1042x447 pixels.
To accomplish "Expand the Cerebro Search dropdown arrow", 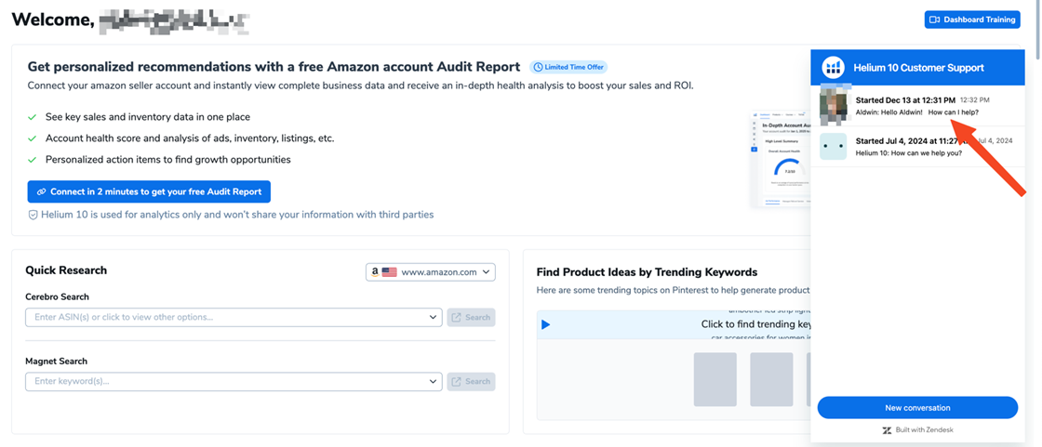I will [434, 317].
